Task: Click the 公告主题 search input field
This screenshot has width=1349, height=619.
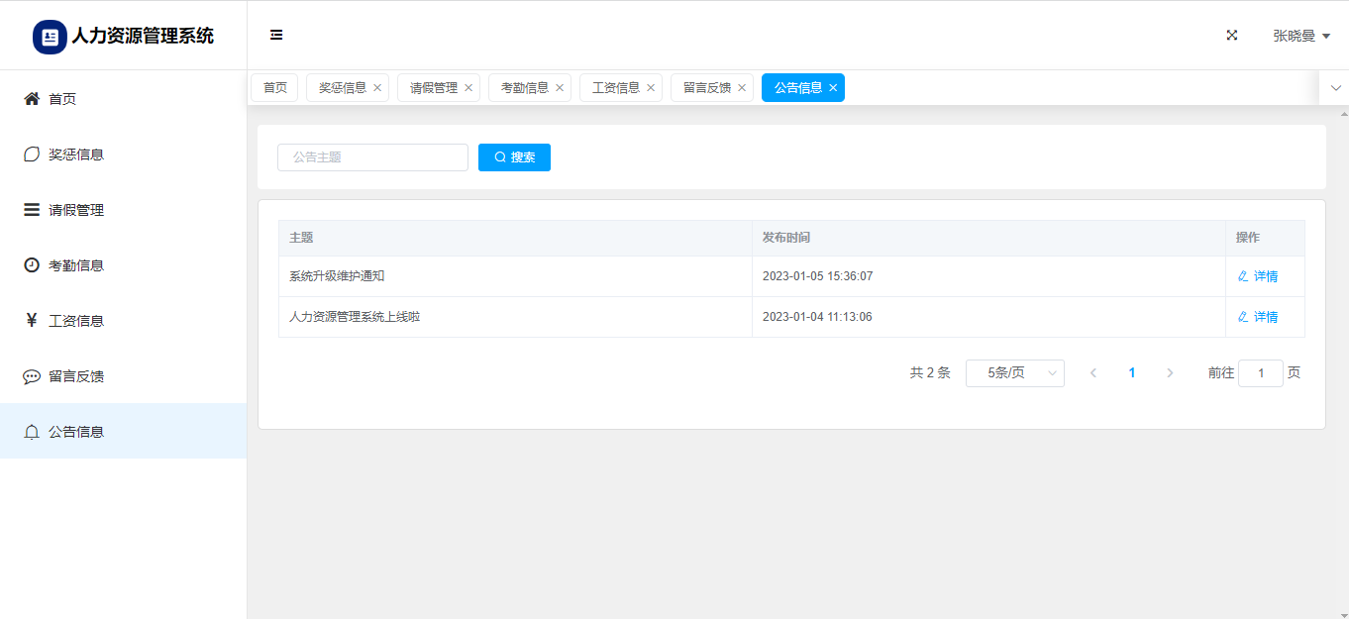Action: [x=372, y=157]
